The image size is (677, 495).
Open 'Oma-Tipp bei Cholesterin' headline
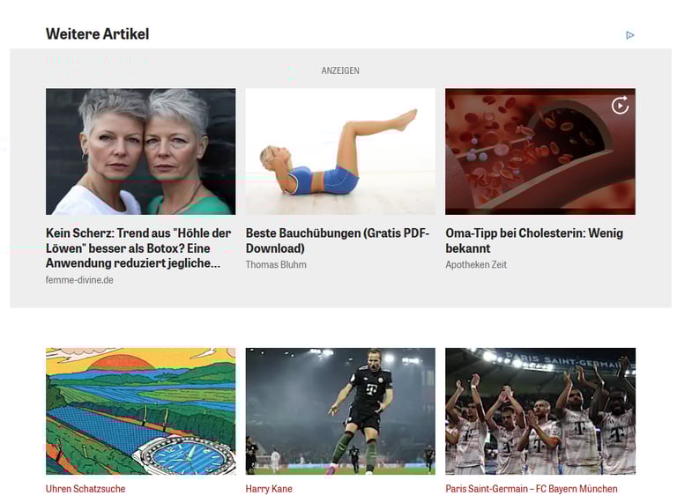coord(534,240)
